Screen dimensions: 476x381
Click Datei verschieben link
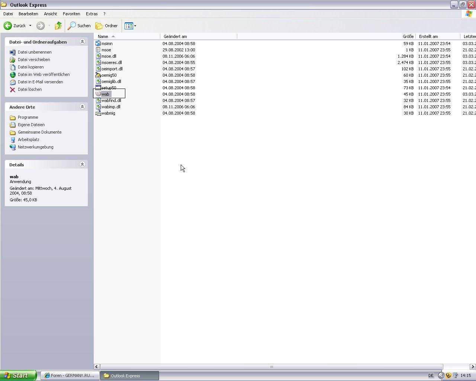tap(34, 60)
